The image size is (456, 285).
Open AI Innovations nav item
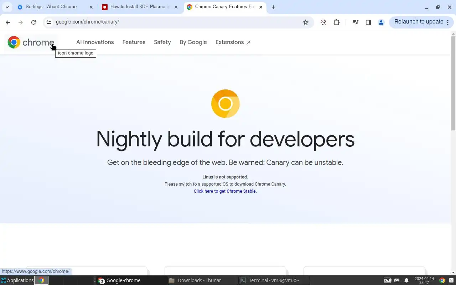click(95, 42)
